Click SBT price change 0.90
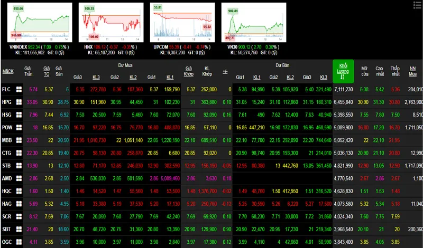Image resolution: width=423 pixels, height=248 pixels. click(x=227, y=229)
